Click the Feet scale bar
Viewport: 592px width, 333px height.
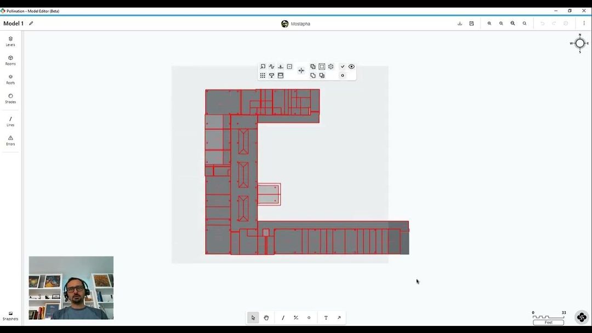pos(548,322)
